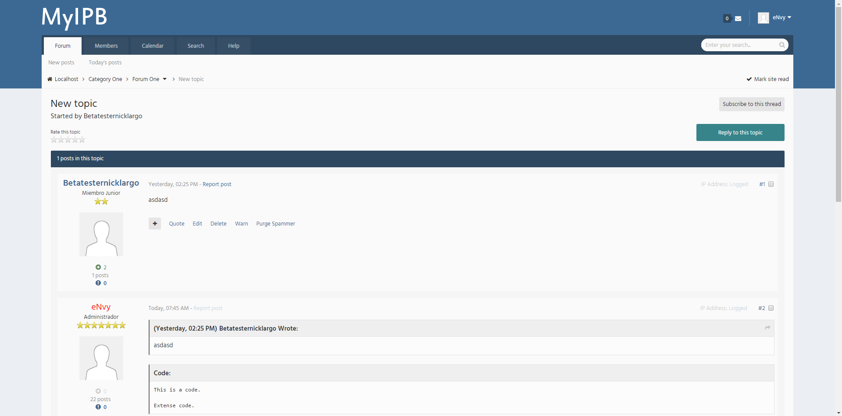Viewport: 842px width, 416px height.
Task: Click the Localhost home icon
Action: pyautogui.click(x=50, y=79)
